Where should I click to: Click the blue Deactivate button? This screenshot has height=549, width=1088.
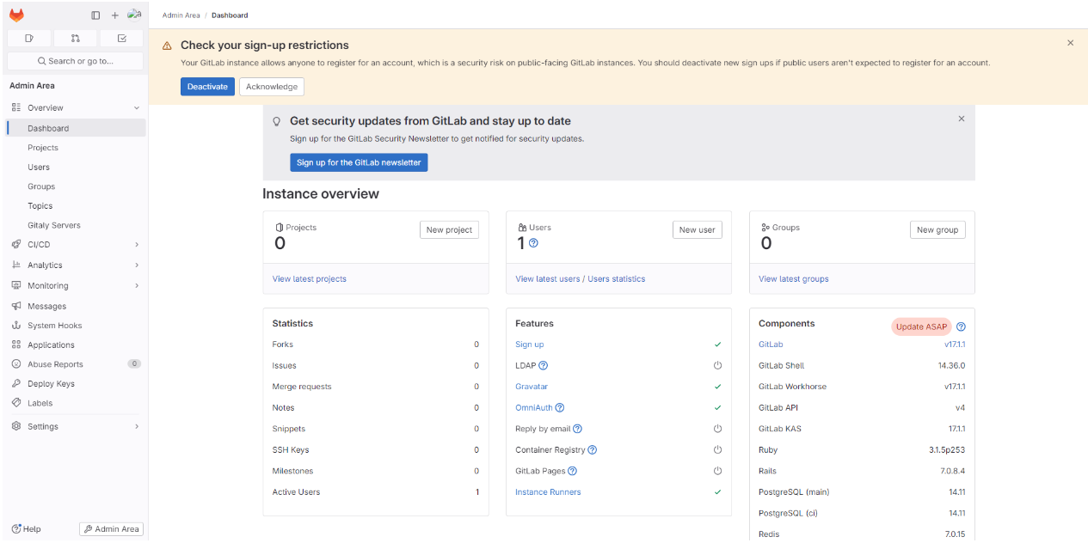click(207, 87)
